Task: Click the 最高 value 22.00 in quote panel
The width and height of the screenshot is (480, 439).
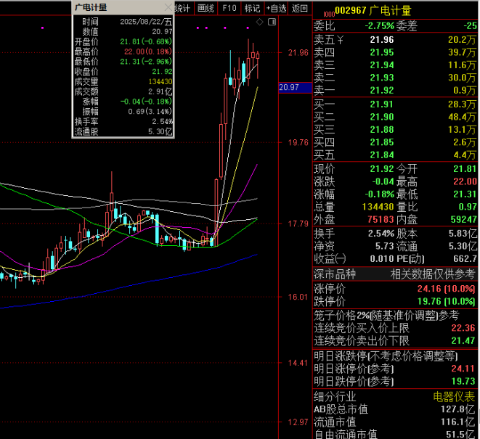Action: (x=465, y=181)
